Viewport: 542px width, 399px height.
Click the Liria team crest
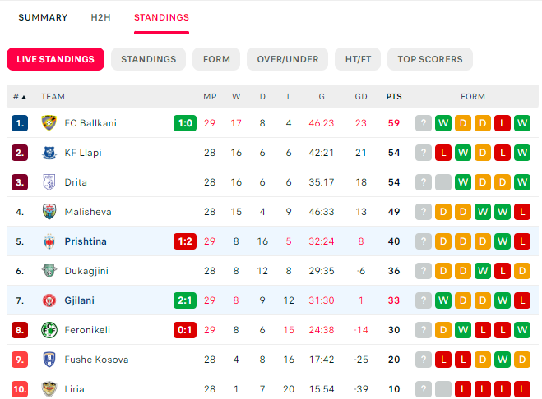pyautogui.click(x=49, y=389)
